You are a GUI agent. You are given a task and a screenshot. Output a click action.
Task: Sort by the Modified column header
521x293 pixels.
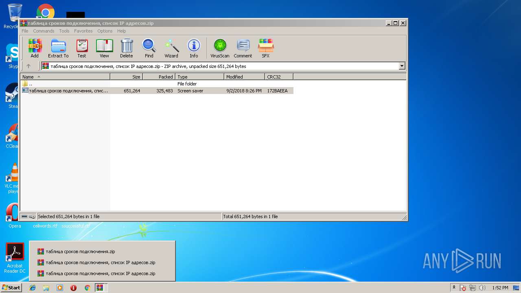(244, 77)
